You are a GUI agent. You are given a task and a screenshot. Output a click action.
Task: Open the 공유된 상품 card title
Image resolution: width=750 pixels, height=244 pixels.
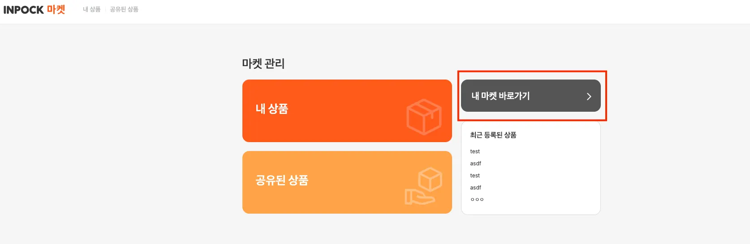coord(282,181)
